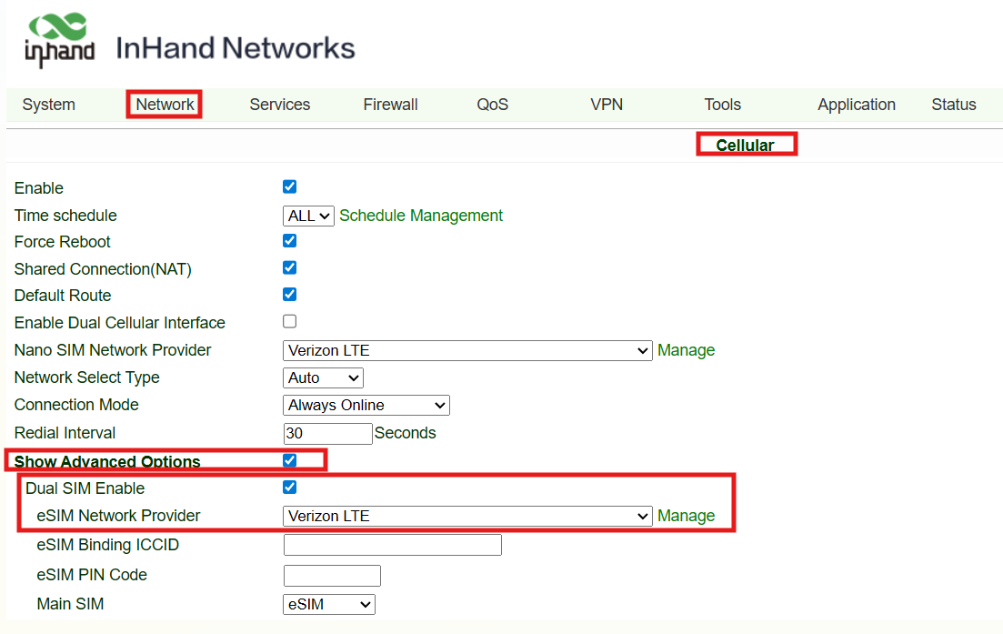Click the eSIM Binding ICCID label

107,545
